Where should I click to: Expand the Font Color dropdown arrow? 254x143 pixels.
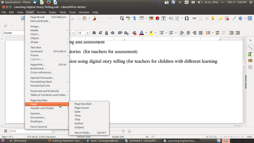[x=146, y=33]
